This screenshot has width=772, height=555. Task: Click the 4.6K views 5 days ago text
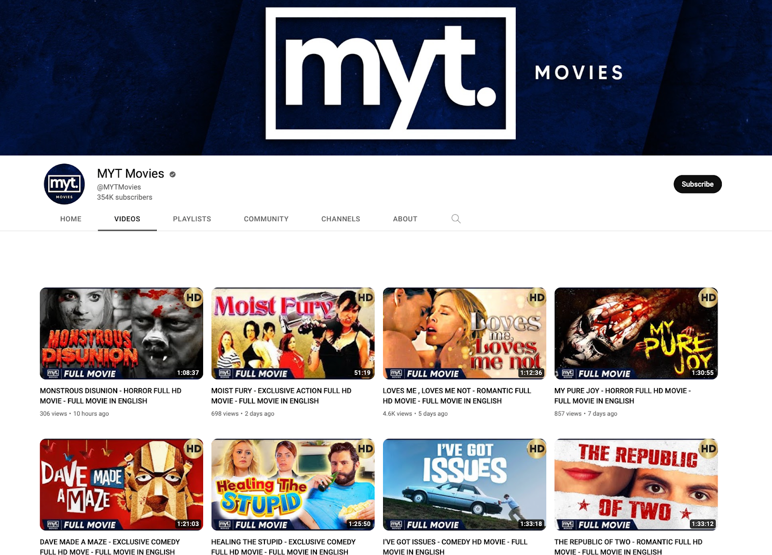point(415,414)
